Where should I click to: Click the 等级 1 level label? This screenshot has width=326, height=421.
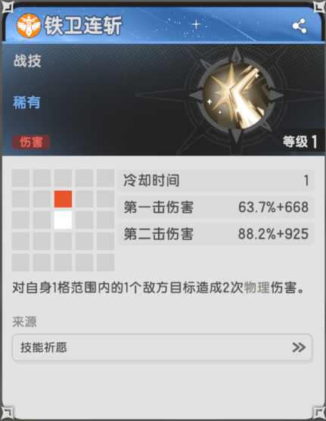(300, 142)
